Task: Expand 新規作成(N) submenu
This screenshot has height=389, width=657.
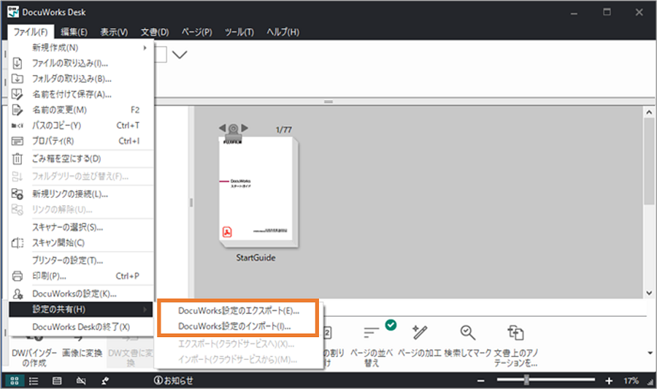Action: 81,47
